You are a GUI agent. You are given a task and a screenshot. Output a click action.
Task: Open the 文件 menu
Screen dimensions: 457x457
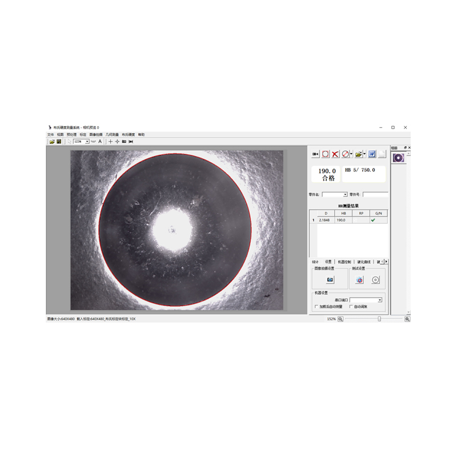[51, 135]
